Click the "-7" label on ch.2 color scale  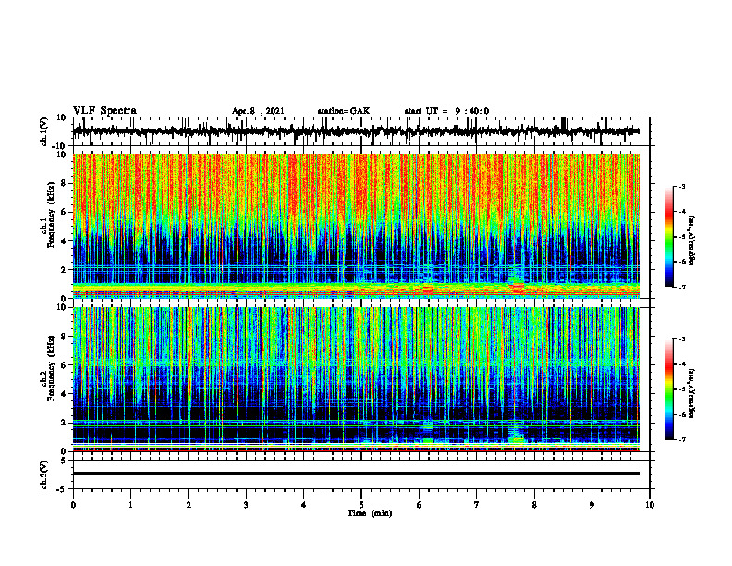tap(682, 439)
